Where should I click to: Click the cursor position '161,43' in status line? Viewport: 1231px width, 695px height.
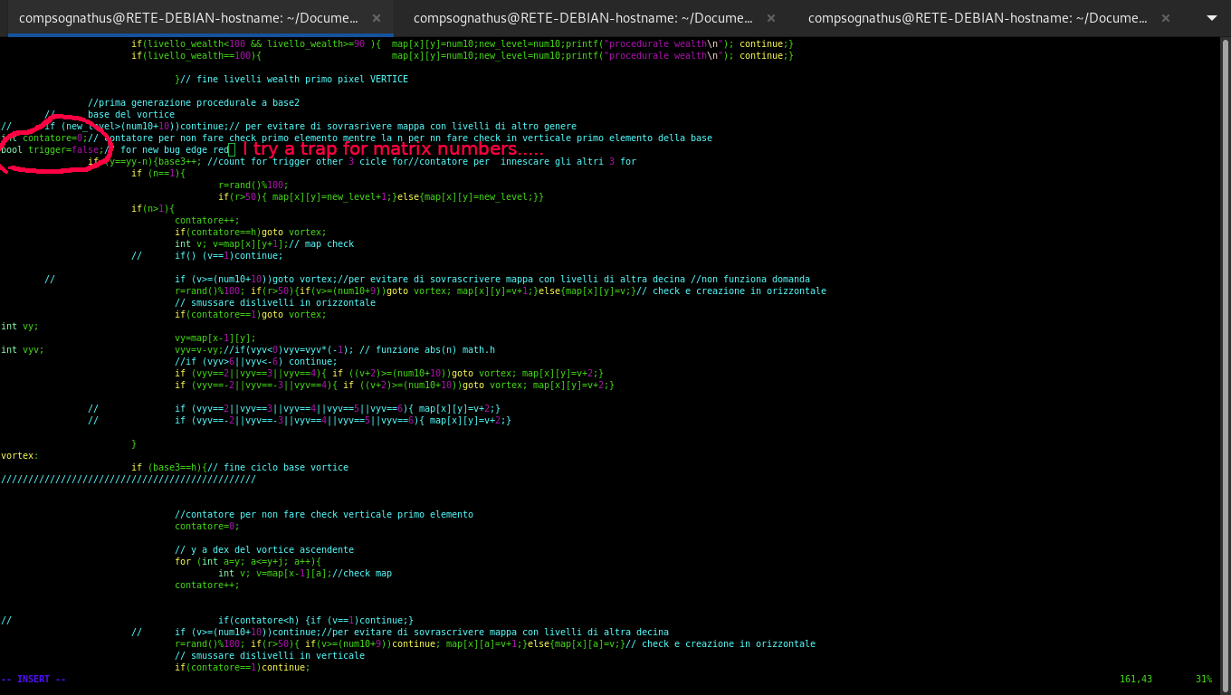(1136, 679)
